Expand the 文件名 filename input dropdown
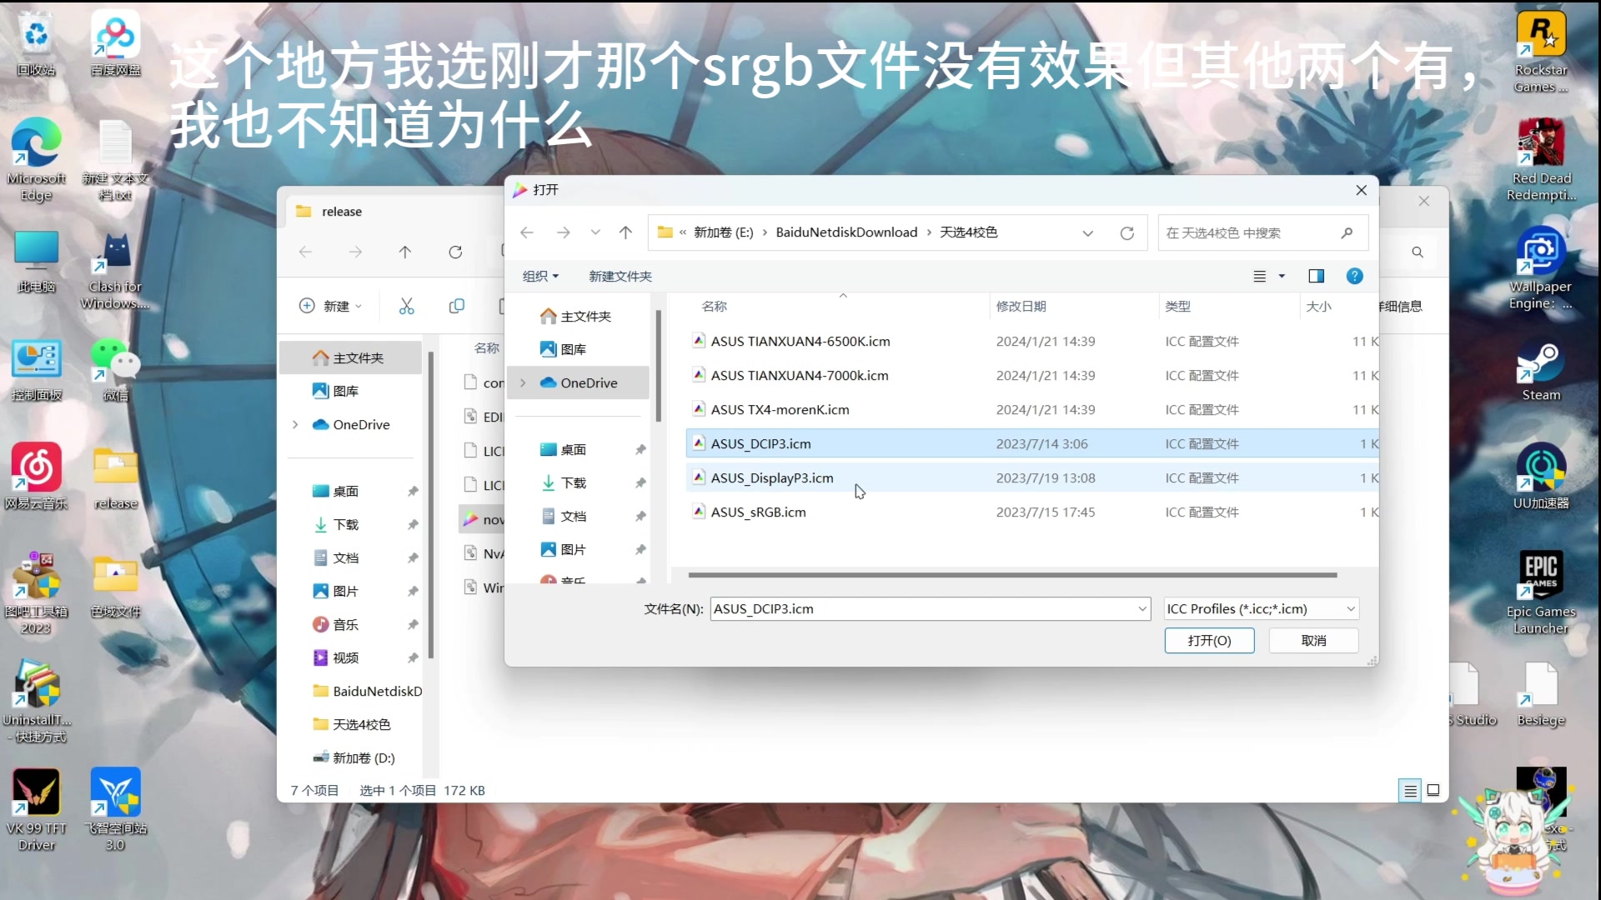1601x900 pixels. pos(1140,607)
